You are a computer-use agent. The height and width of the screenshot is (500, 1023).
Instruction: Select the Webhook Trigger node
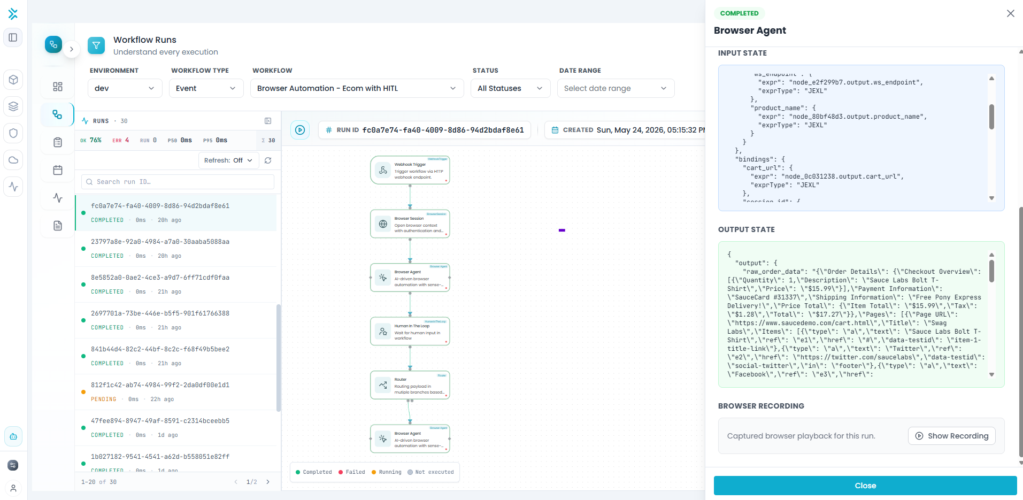coord(410,171)
